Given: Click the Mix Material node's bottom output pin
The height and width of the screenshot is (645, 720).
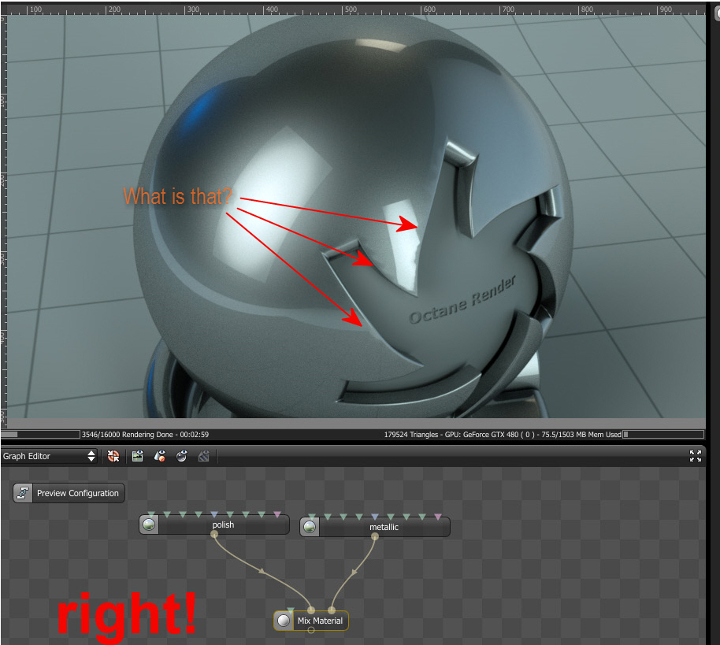Looking at the screenshot, I should click(x=311, y=630).
